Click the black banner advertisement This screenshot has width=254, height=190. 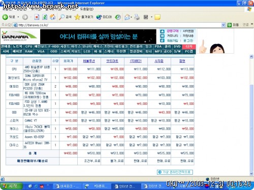(x=98, y=36)
